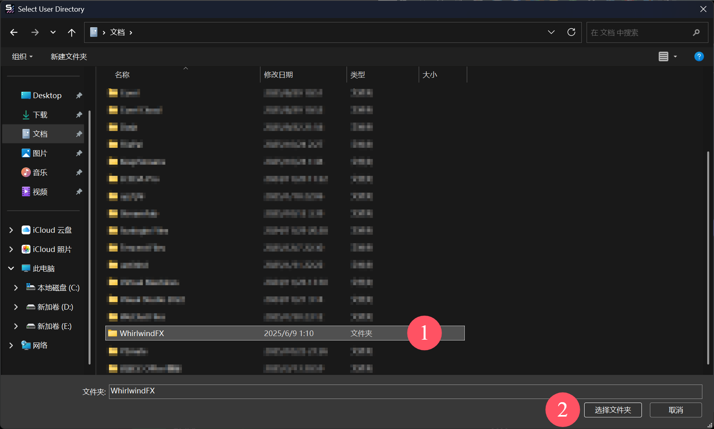Expand the 本地磁盘 (C:) drive
Screen dimensions: 714x429
(16, 288)
